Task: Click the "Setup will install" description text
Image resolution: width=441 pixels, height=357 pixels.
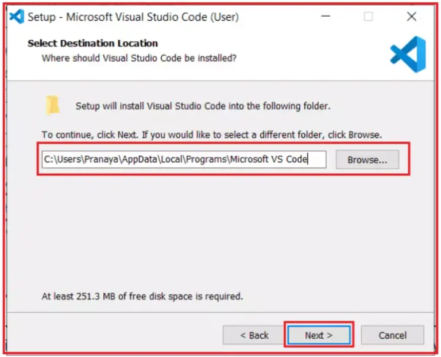Action: 203,106
